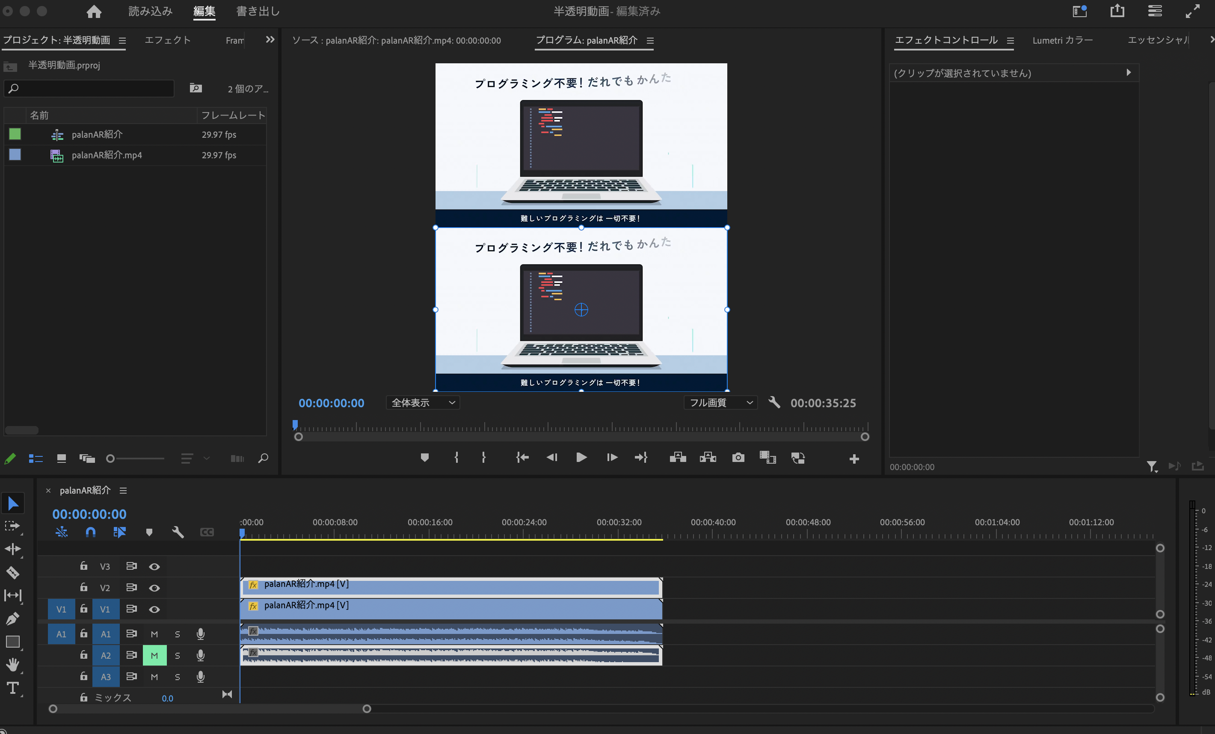The height and width of the screenshot is (734, 1215).
Task: Open the 全体表示 zoom level dropdown
Action: 423,403
